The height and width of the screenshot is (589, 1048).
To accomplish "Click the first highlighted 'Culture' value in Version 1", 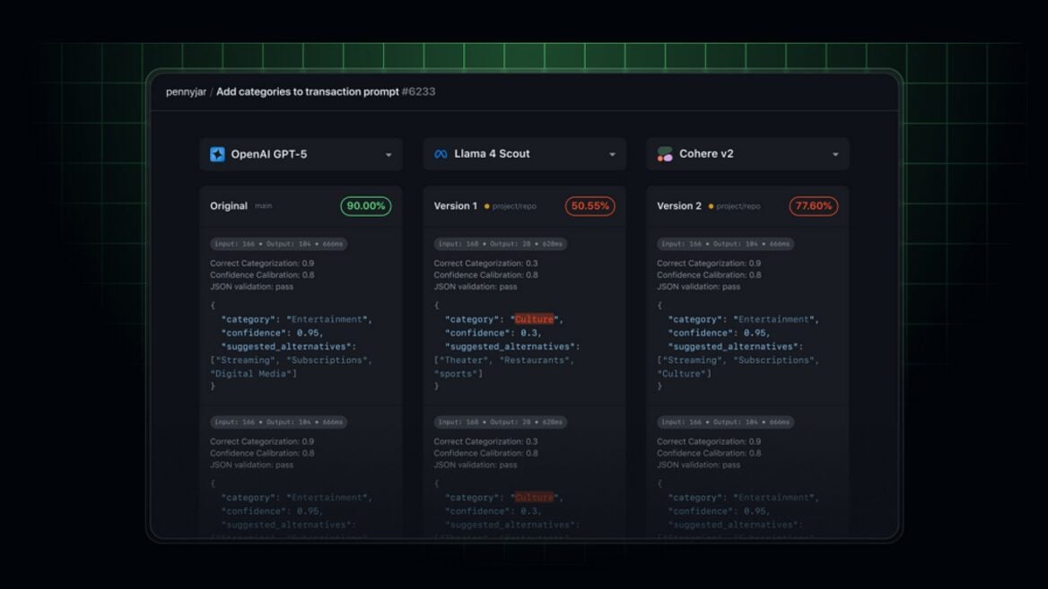I will [534, 319].
